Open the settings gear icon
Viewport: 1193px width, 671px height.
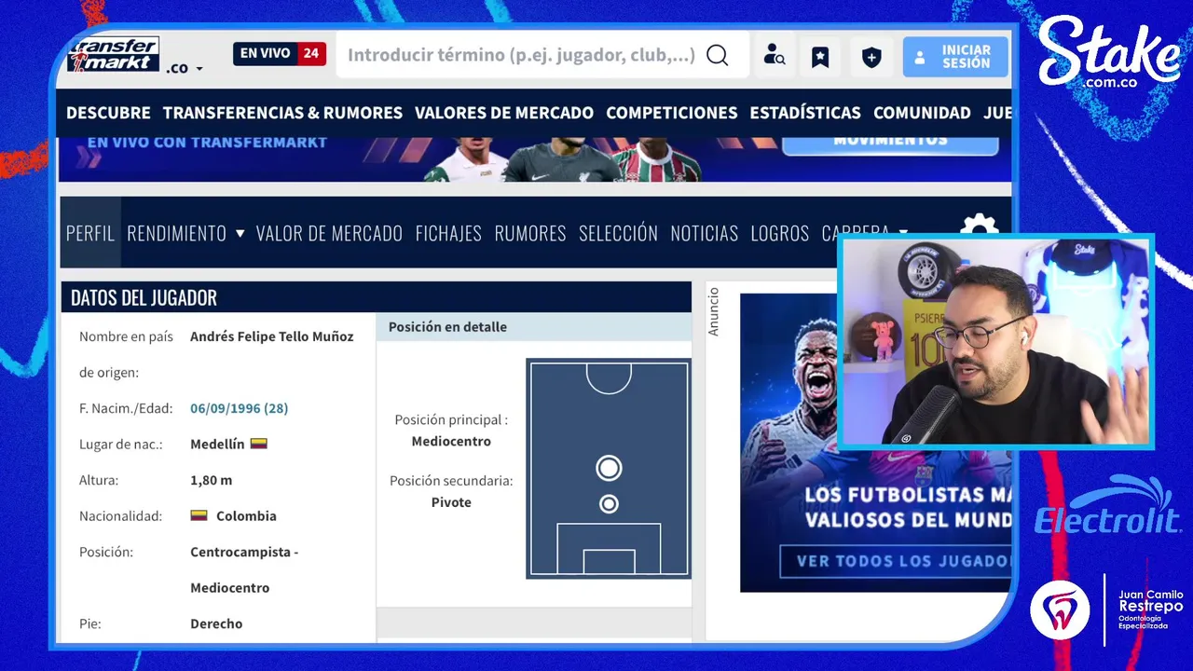[979, 226]
